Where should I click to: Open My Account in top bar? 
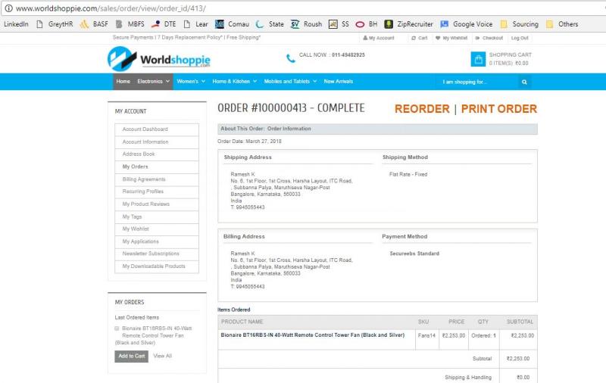pyautogui.click(x=378, y=38)
